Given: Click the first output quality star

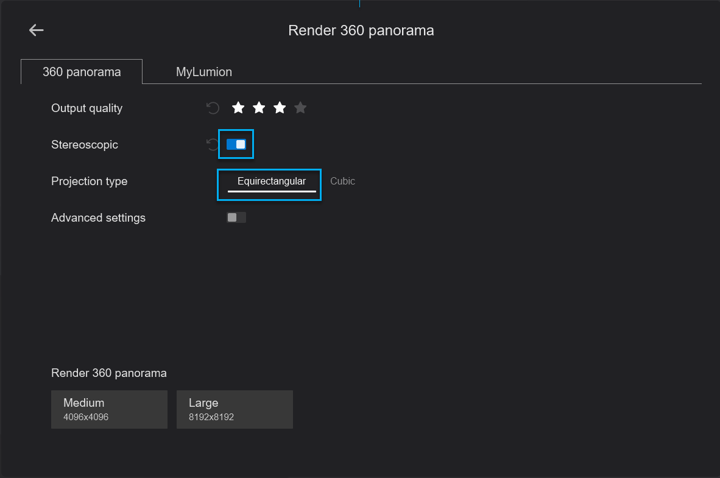Looking at the screenshot, I should coord(238,107).
